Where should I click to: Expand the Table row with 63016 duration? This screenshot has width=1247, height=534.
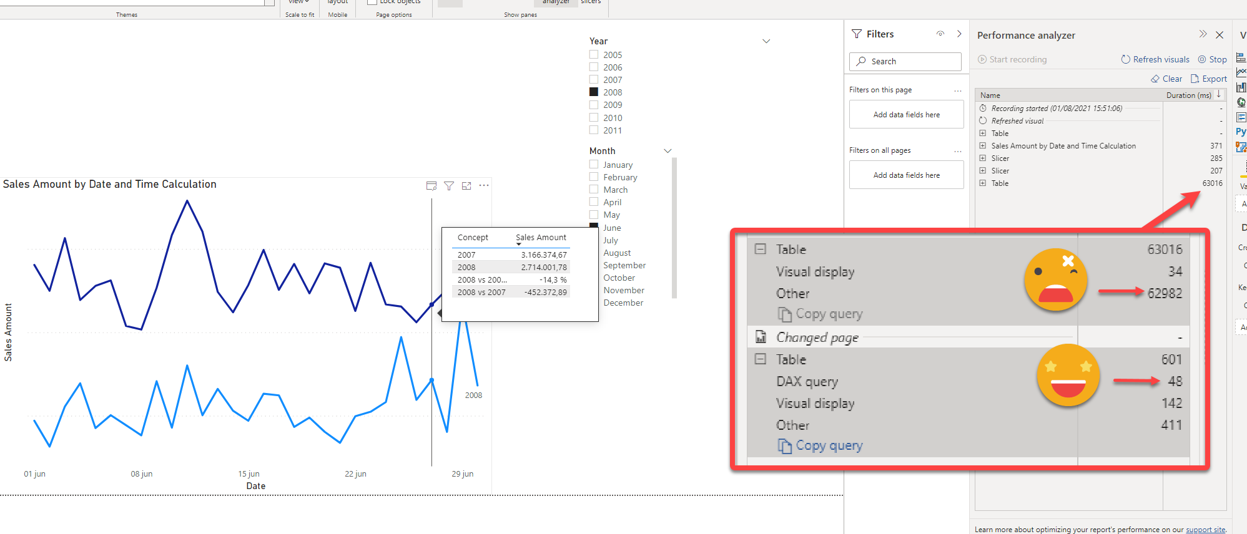pyautogui.click(x=983, y=183)
